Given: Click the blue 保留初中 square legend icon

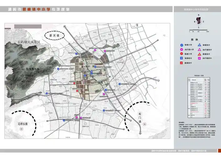Looking at the screenshot, I should tap(182, 58).
